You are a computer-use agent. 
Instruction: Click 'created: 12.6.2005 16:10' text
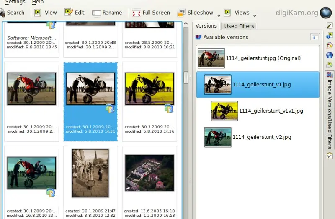coord(149,211)
